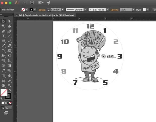Screen dimensions: 156x122
Task: Choose the Zoom tool
Action: (10, 86)
